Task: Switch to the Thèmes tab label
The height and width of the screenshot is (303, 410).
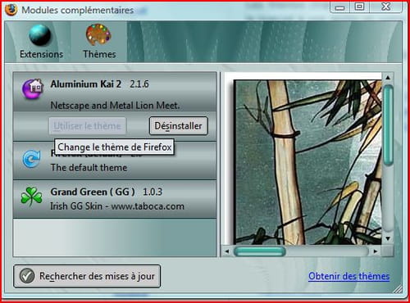Action: pyautogui.click(x=99, y=54)
